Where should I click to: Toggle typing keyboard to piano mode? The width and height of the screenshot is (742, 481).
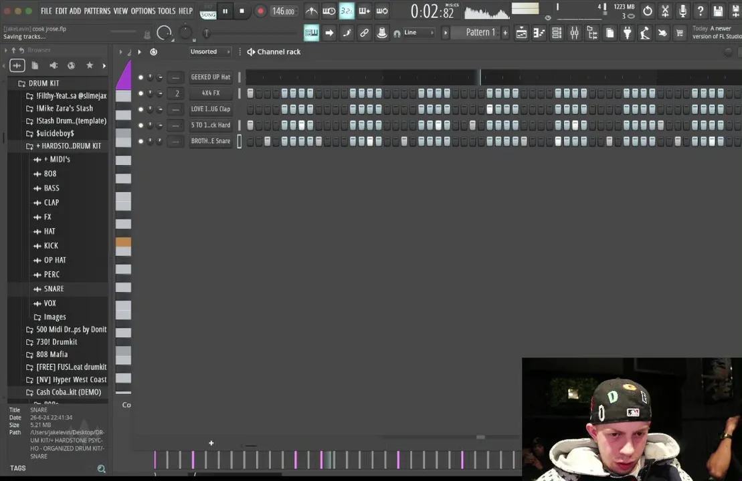[311, 33]
